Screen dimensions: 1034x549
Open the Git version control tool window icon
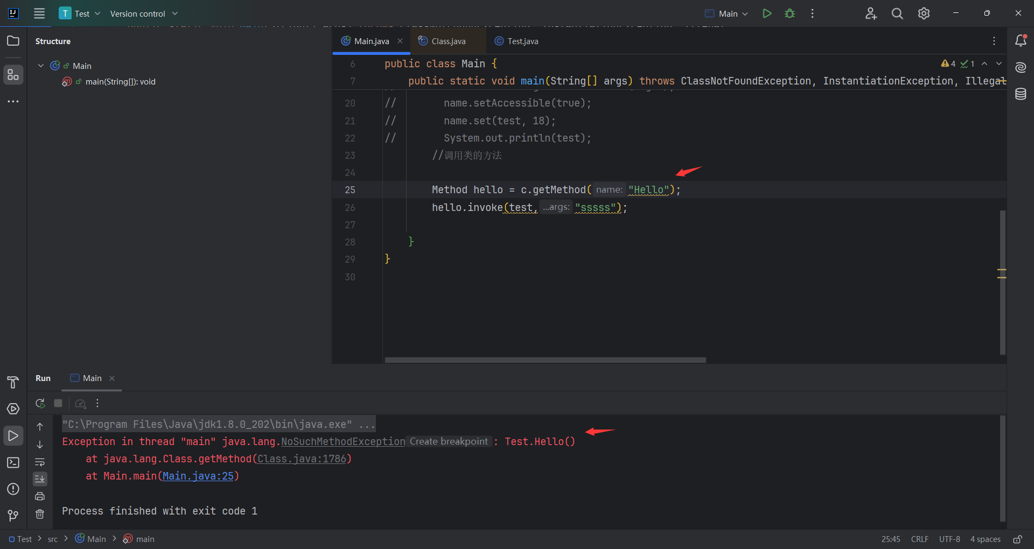(x=13, y=516)
